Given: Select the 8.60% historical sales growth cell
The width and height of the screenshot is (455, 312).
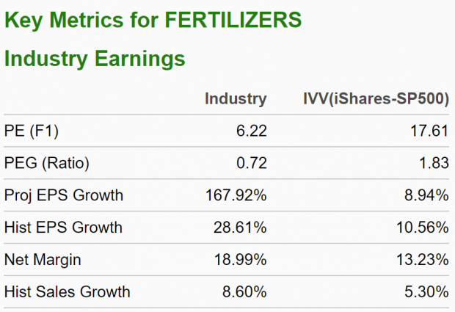Looking at the screenshot, I should pyautogui.click(x=245, y=291).
